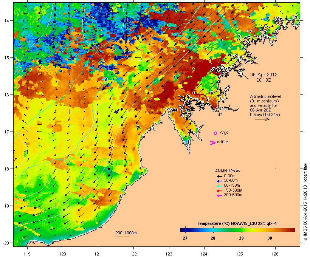Screen dimensions: 310x257
Task: Click the 119 longitude axis label
Action: pyautogui.click(x=27, y=254)
